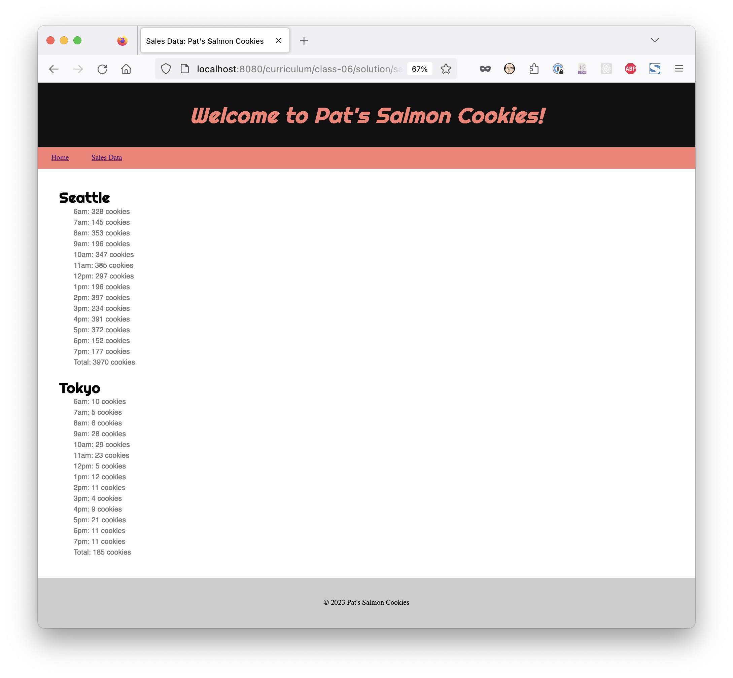Click the Firefox shield privacy icon

point(165,69)
